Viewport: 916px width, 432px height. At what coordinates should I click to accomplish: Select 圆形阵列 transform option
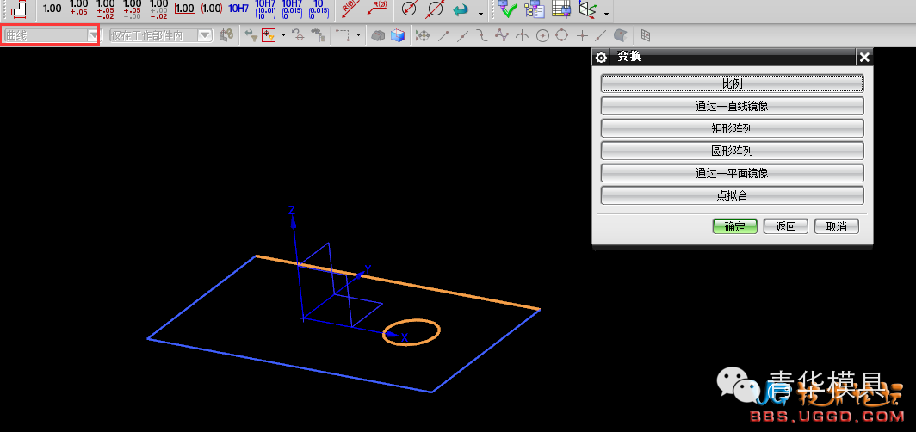pos(732,151)
